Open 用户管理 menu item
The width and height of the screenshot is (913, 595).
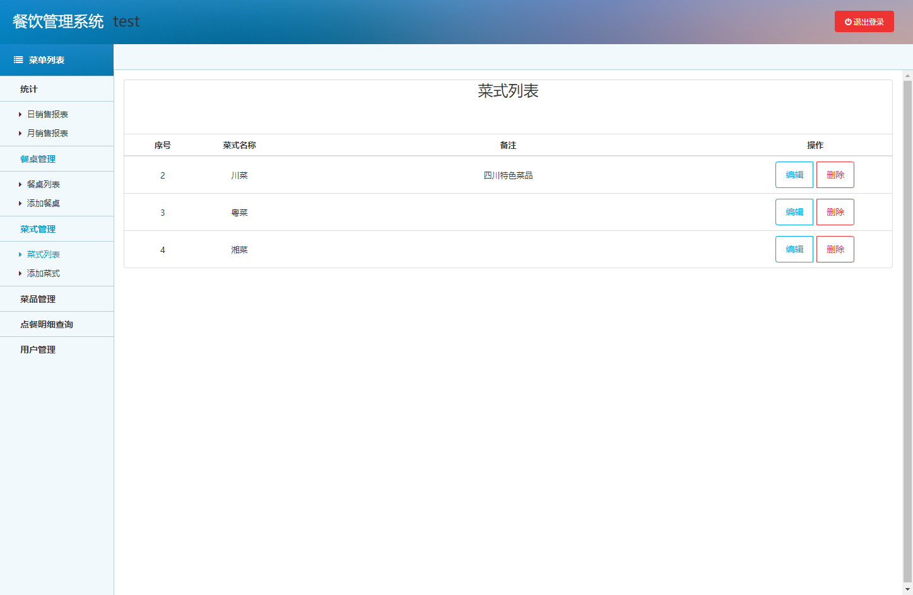tap(38, 350)
